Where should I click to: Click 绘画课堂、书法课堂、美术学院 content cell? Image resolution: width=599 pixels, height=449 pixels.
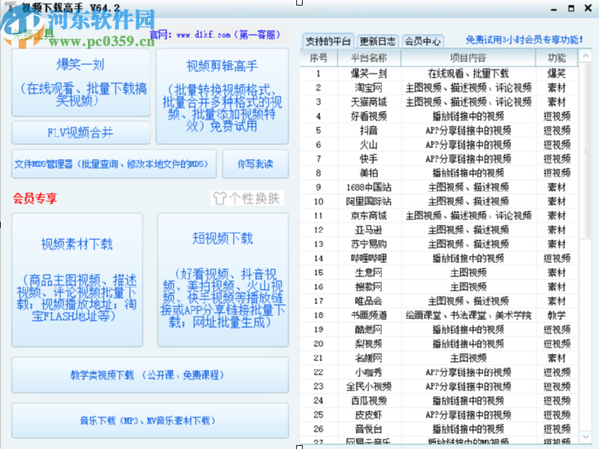[x=468, y=315]
